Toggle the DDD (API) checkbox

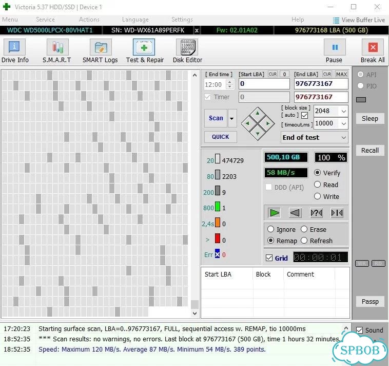click(268, 187)
